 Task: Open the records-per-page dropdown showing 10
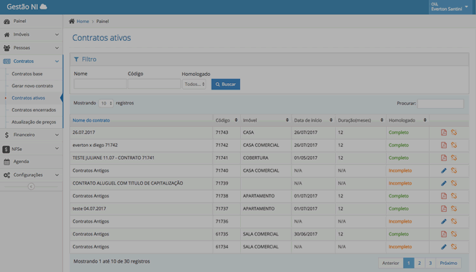pos(106,103)
